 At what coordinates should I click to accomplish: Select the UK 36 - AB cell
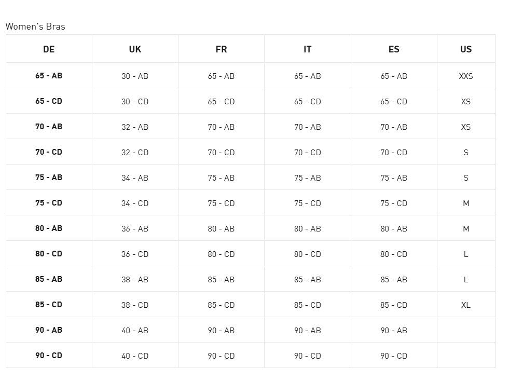point(135,229)
